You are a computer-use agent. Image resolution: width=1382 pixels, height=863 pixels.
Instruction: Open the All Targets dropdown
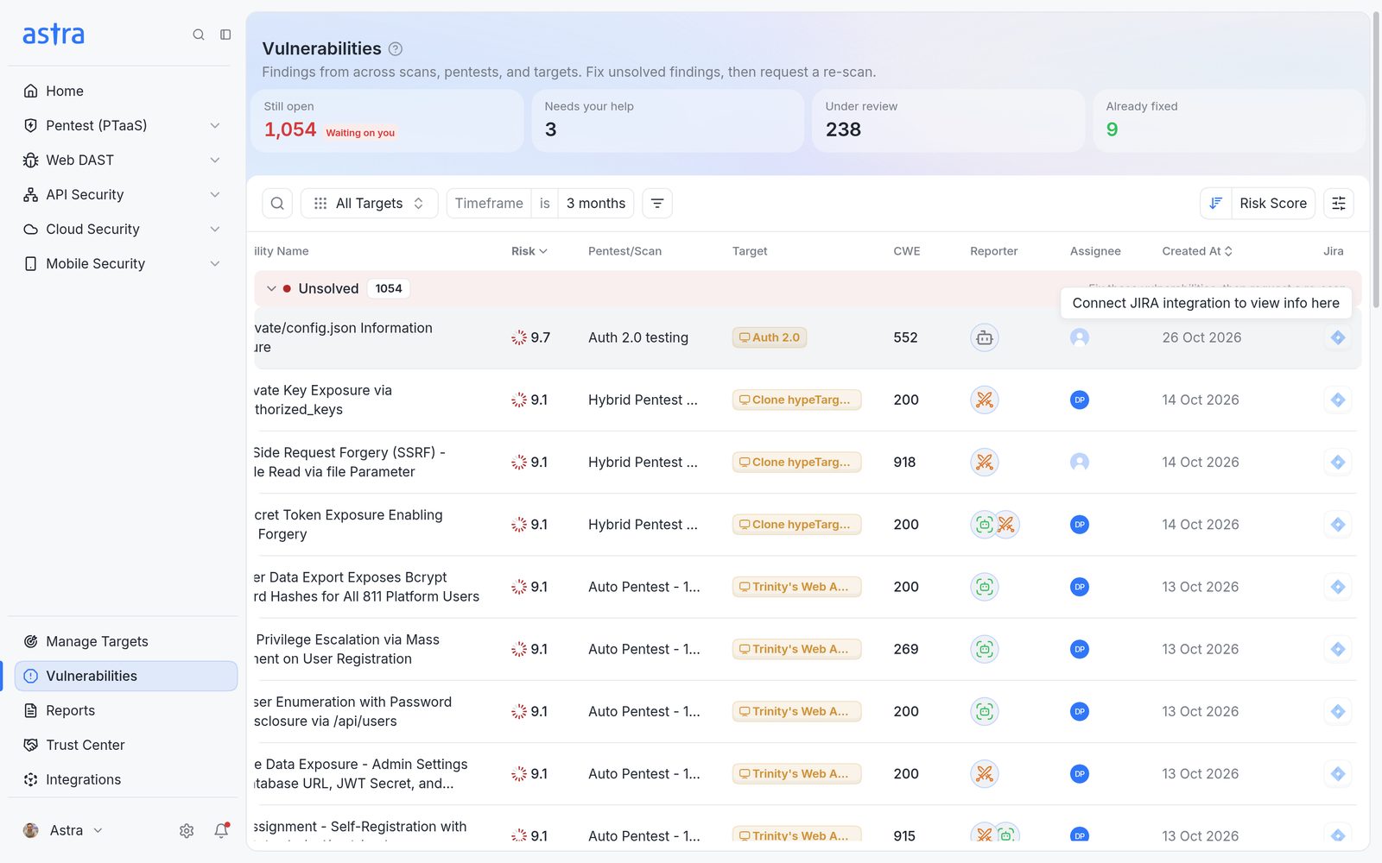[370, 204]
